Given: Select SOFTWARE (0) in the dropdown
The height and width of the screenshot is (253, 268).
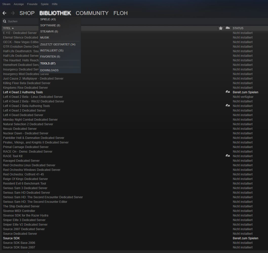Looking at the screenshot, I should click(50, 26).
